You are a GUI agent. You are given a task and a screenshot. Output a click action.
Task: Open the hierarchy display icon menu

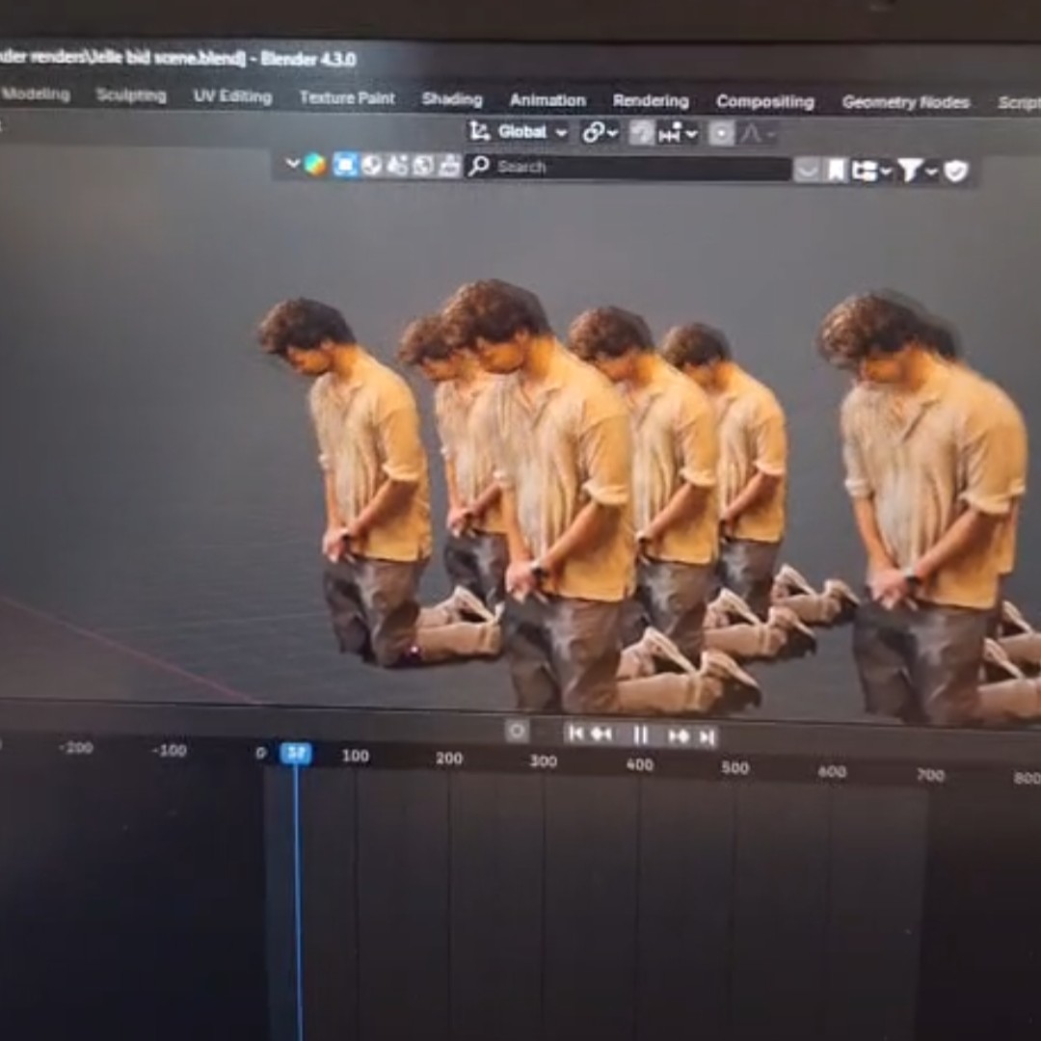point(869,171)
